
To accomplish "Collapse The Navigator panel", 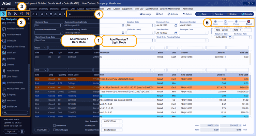I will [28, 19].
